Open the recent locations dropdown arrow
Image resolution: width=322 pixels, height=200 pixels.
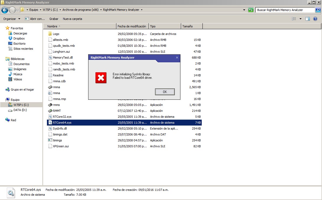pyautogui.click(x=18, y=10)
